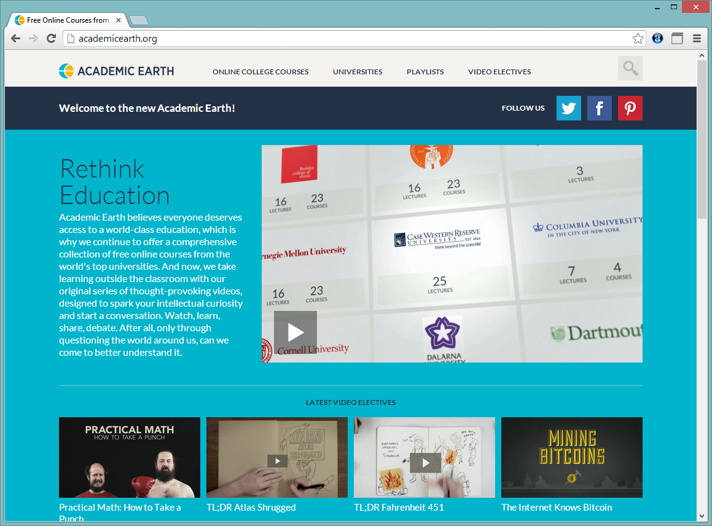Play the main universities video
This screenshot has height=526, width=712.
click(295, 332)
